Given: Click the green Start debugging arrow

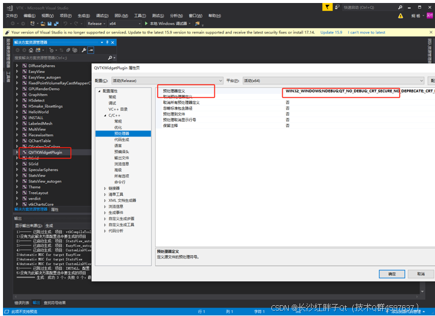Looking at the screenshot, I should click(146, 23).
